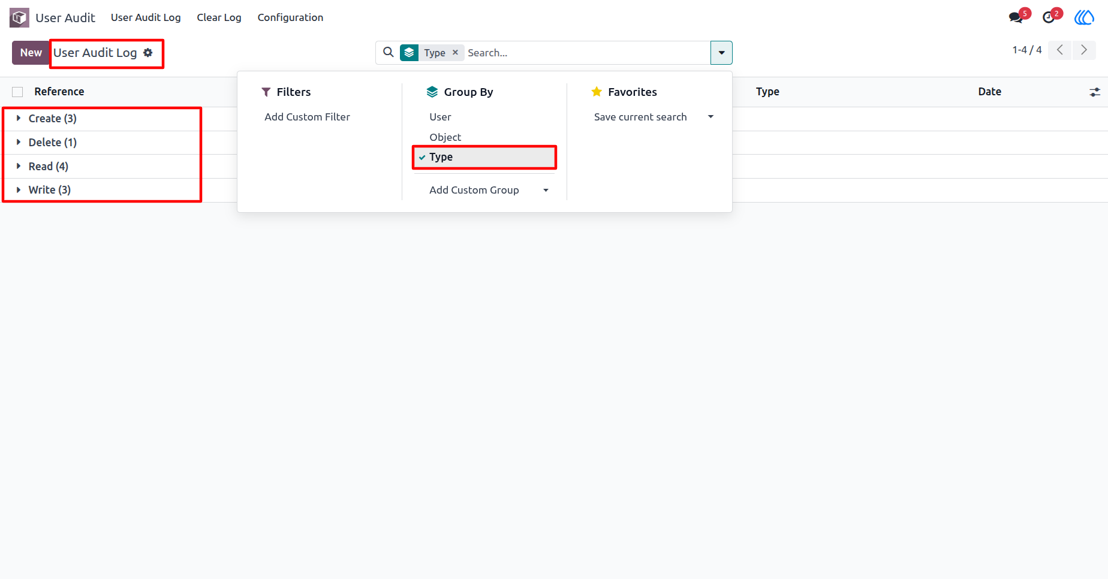Open the messages chat icon
The width and height of the screenshot is (1108, 579).
(1016, 17)
